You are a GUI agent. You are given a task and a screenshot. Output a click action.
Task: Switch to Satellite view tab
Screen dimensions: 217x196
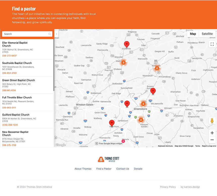click(207, 34)
